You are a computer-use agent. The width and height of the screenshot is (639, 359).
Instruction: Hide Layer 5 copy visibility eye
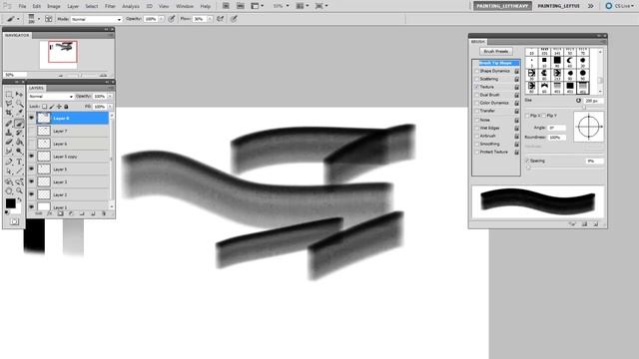31,157
